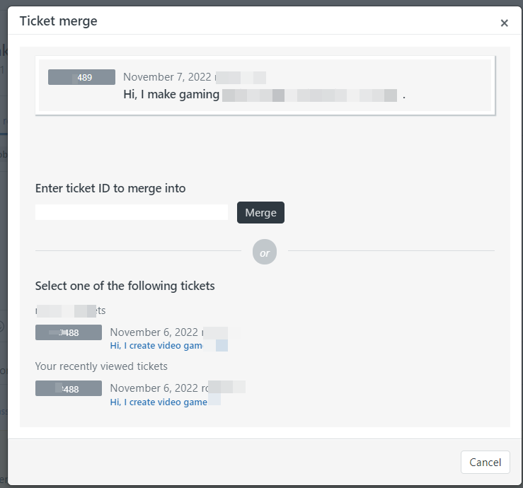Click "Select one of the following tickets" heading
This screenshot has height=488, width=523.
click(125, 286)
